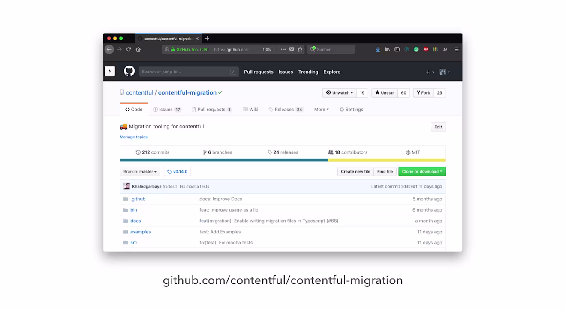Click the Create new file button

click(x=355, y=171)
